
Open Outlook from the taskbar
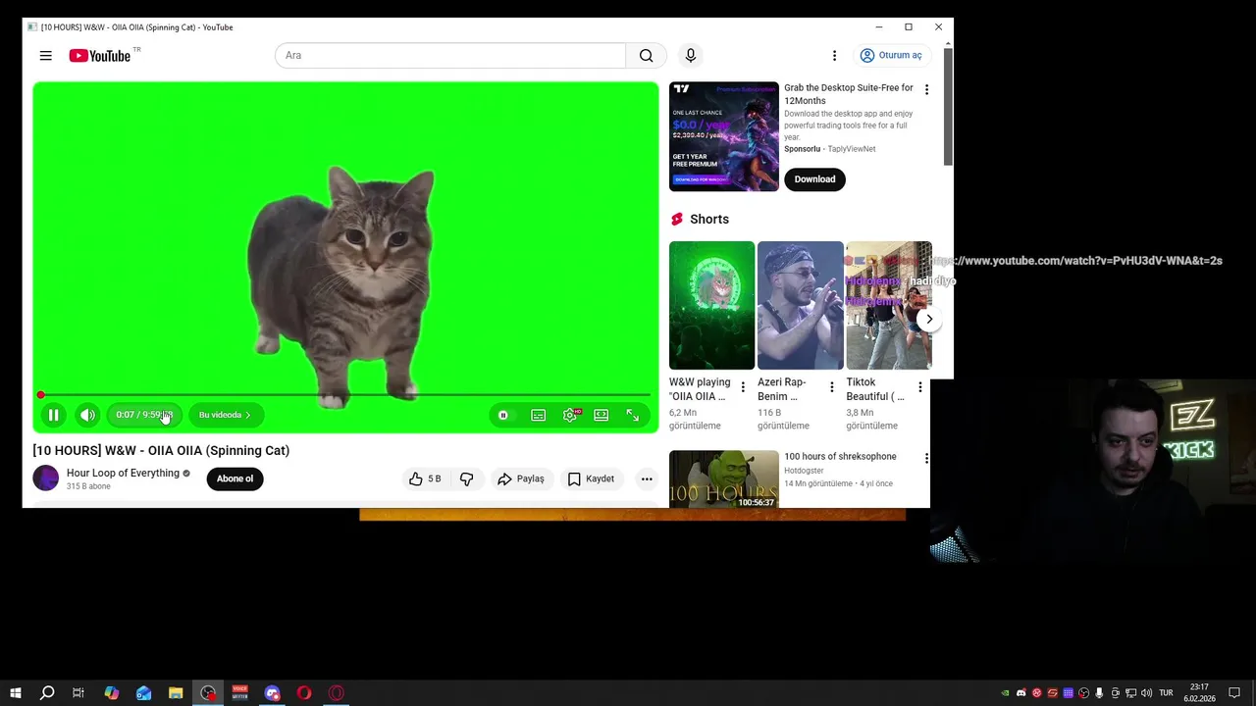coord(144,693)
